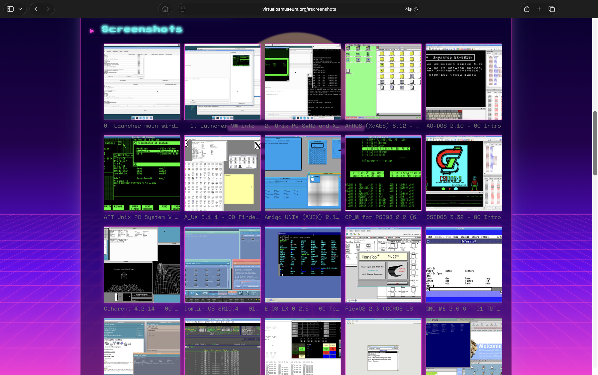Open the A_UX 3.1.1 Finder thumbnail

click(223, 173)
